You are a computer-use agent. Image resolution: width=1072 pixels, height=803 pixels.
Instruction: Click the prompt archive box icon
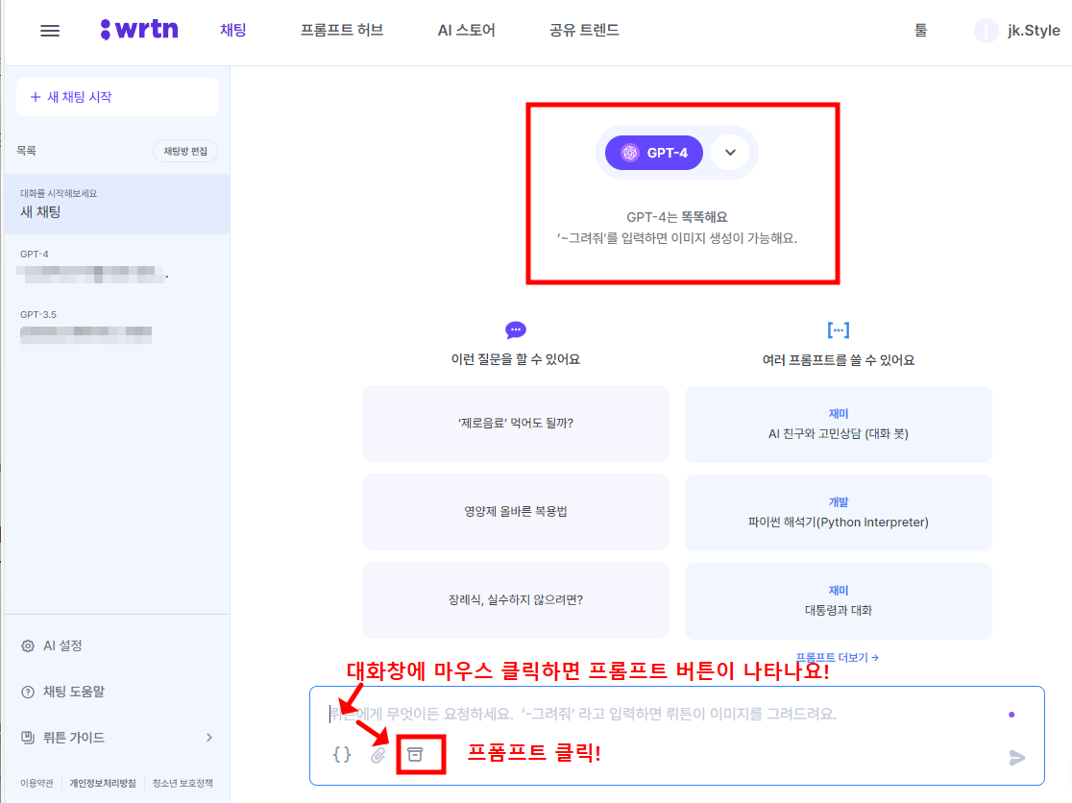pyautogui.click(x=415, y=754)
